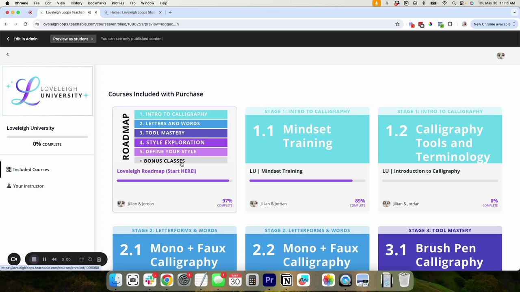Open Chrome profile avatar in toolbar
The height and width of the screenshot is (292, 520).
464,24
